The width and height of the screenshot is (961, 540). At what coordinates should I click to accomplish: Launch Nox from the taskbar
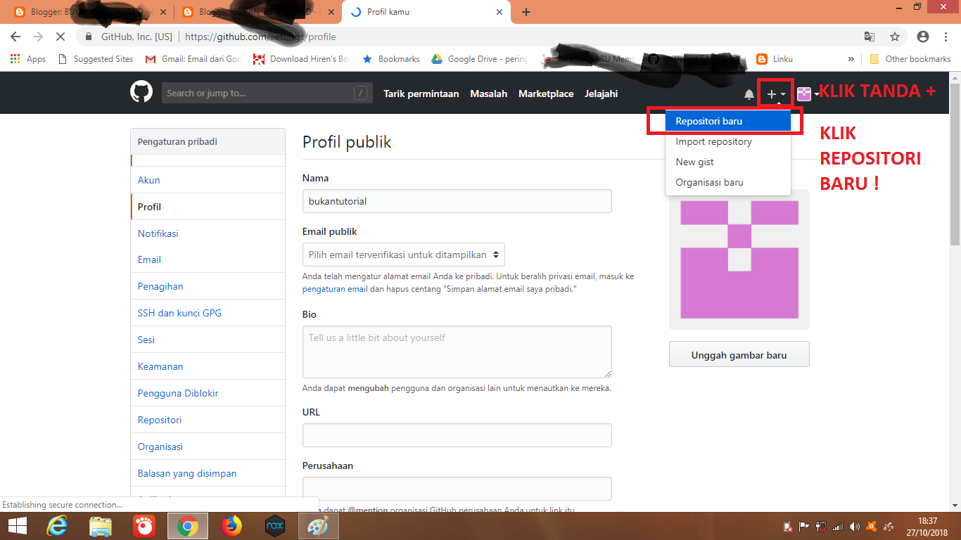274,525
